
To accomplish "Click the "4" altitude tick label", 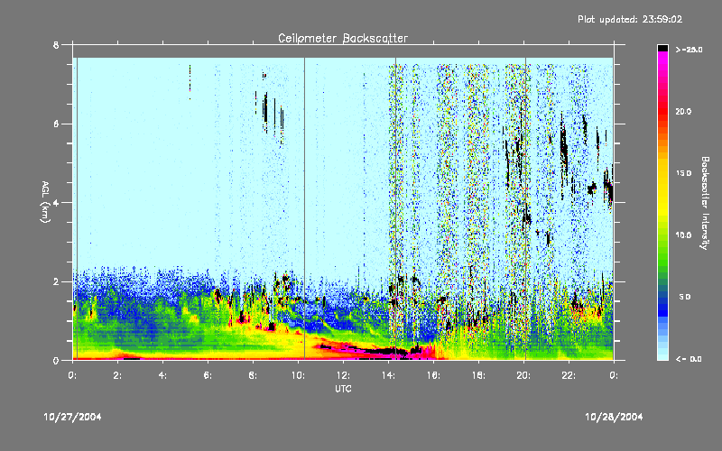I will [x=56, y=203].
